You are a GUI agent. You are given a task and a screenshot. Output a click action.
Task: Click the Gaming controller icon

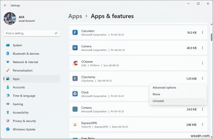pos(8,104)
